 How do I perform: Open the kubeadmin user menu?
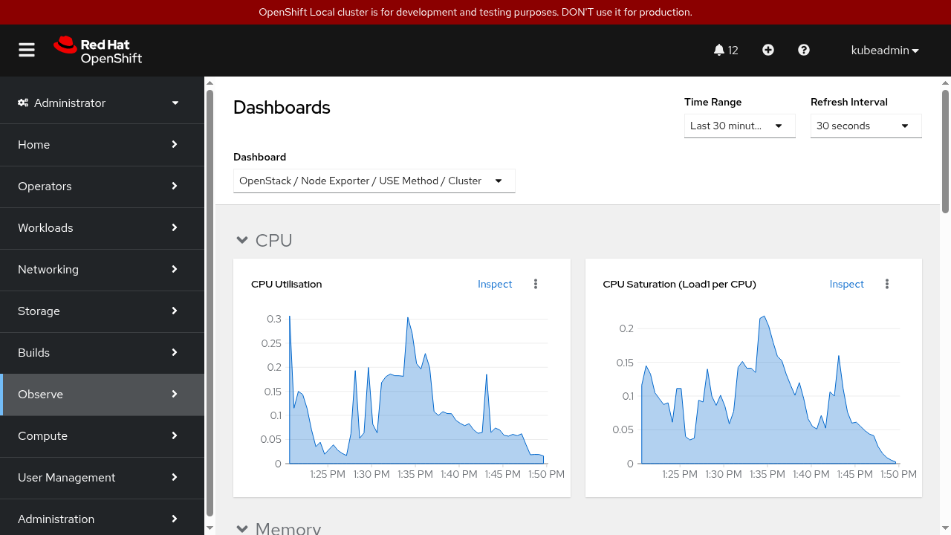click(885, 51)
